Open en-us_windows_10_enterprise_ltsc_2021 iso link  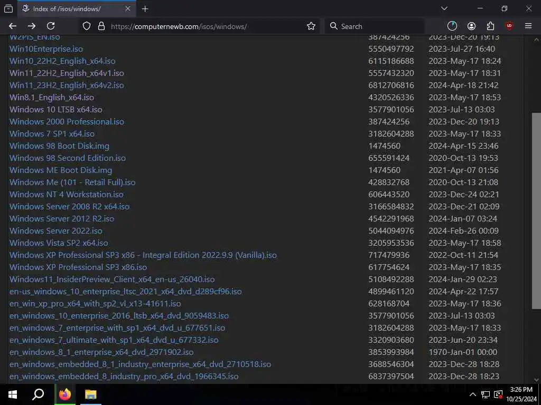[126, 291]
